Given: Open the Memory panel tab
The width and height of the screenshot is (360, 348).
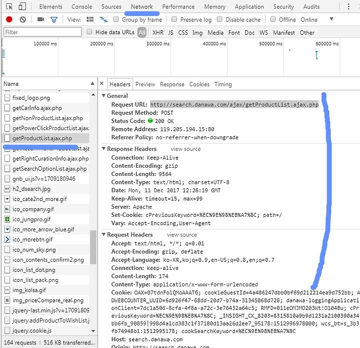Looking at the screenshot, I should pos(215,7).
